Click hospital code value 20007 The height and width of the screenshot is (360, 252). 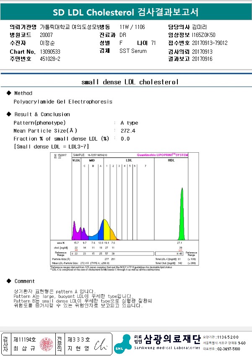[47, 35]
